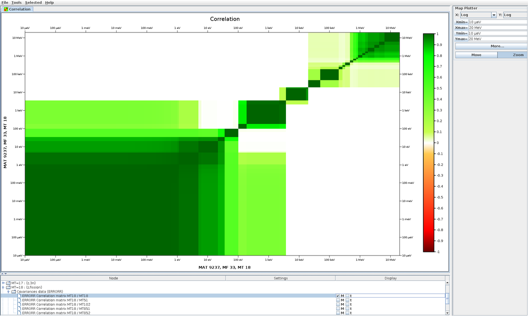Image resolution: width=528 pixels, height=316 pixels.
Task: Click the MT18 / MT852 document icon
Action: click(19, 313)
